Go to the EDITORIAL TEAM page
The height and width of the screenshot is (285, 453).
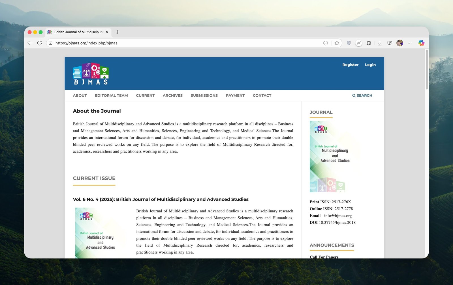coord(111,95)
